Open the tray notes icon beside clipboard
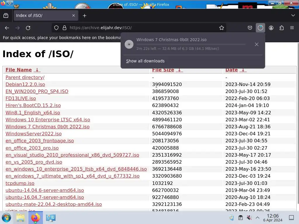 (x=232, y=218)
